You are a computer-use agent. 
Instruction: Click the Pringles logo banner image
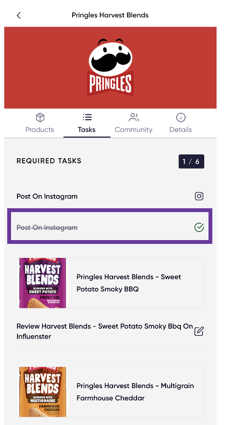tap(110, 67)
